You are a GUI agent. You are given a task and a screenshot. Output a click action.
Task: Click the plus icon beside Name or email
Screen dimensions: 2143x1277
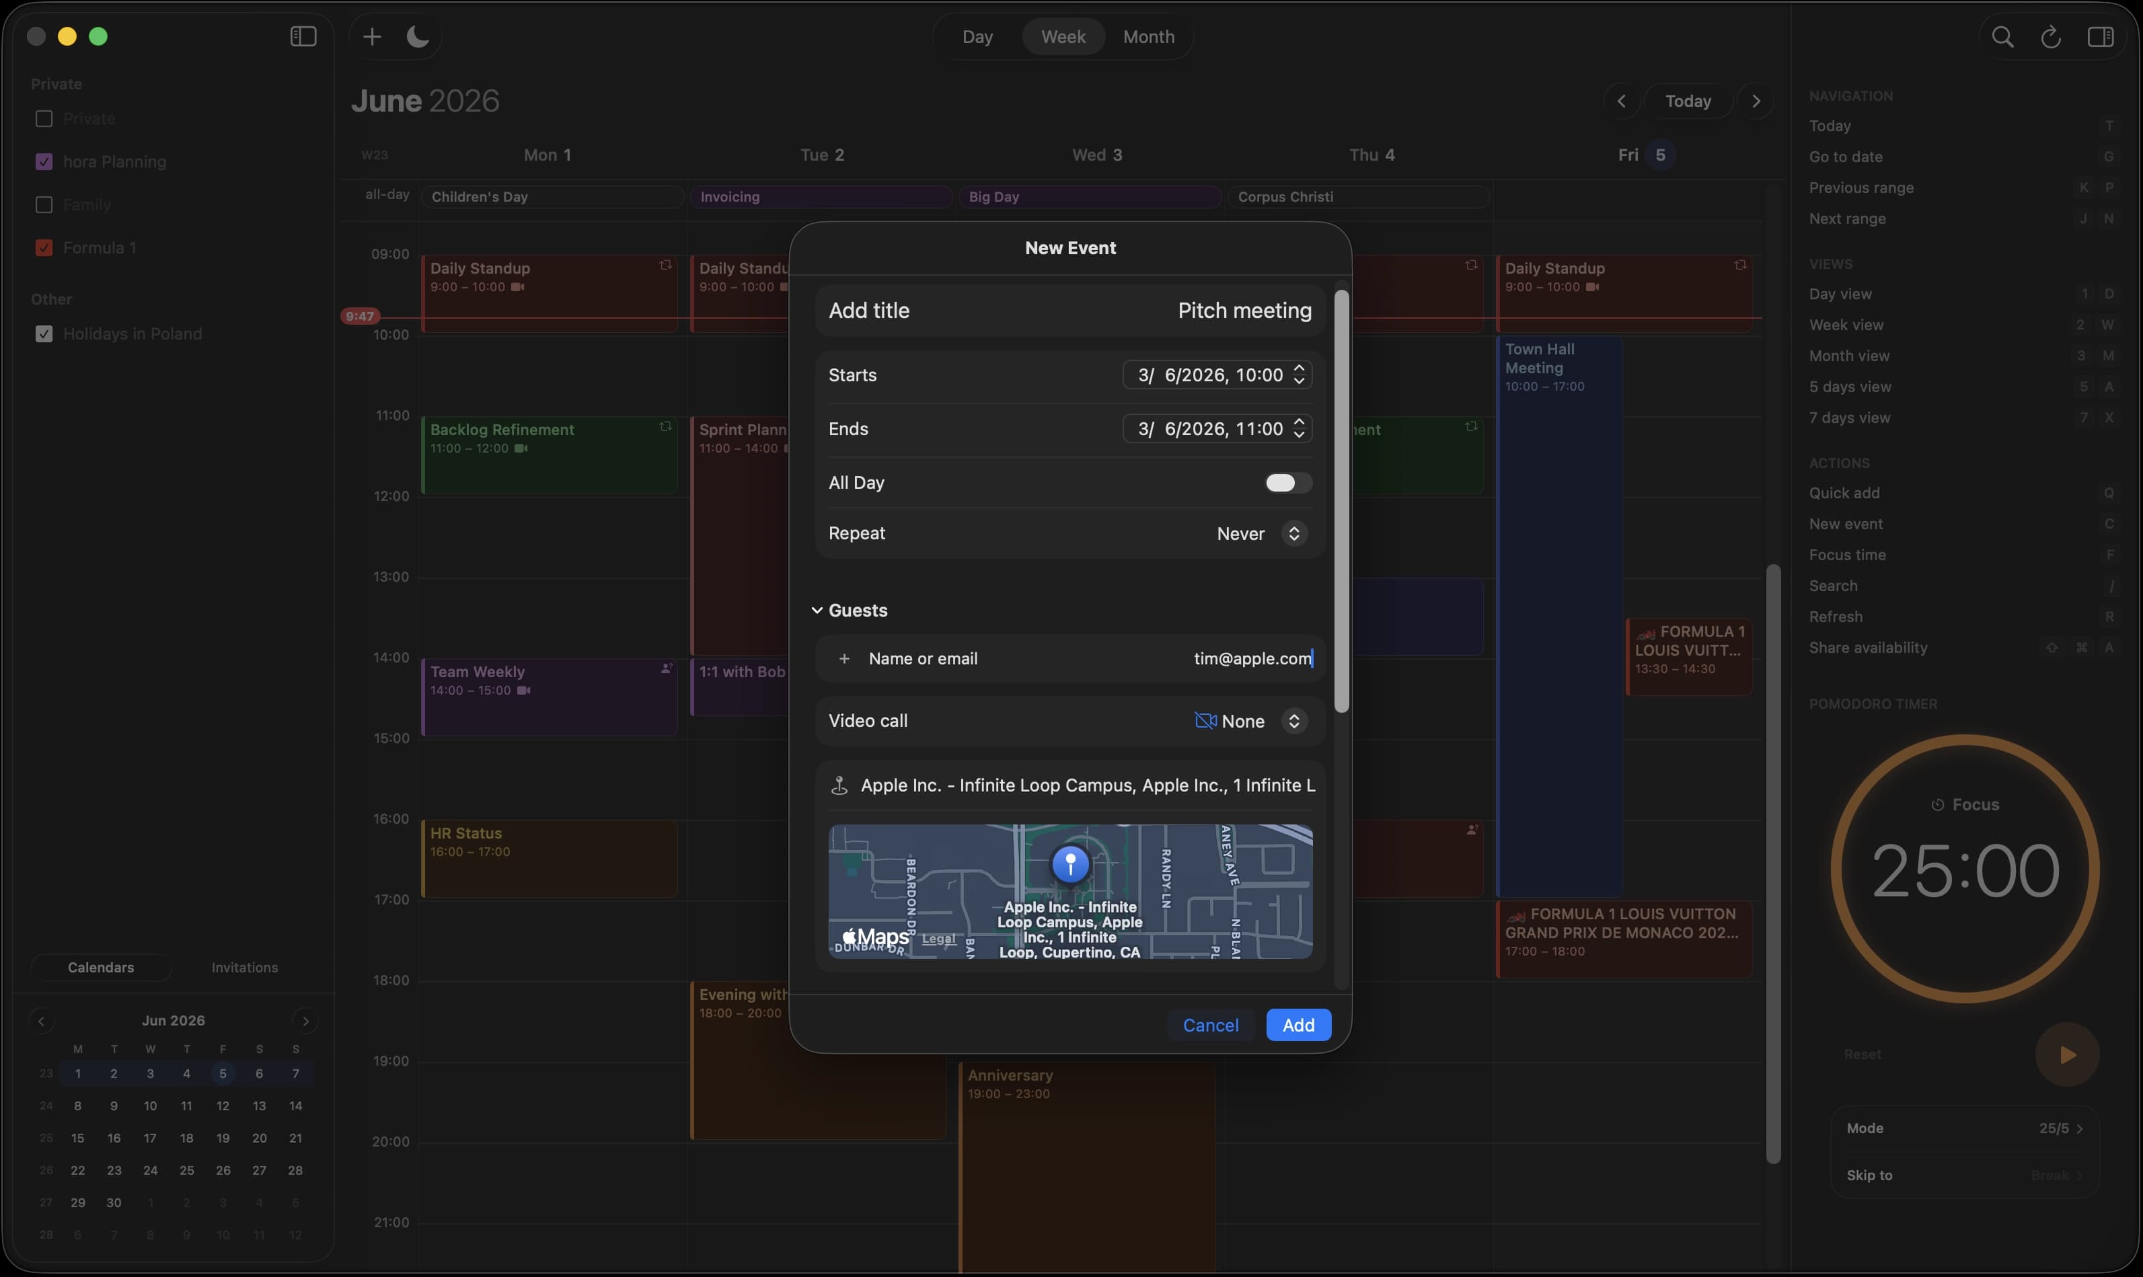[844, 658]
